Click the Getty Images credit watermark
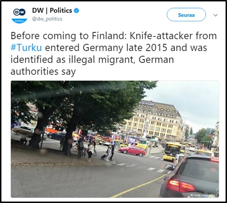 (204, 195)
